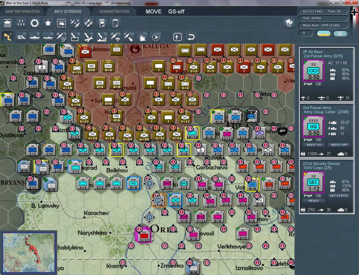The height and width of the screenshot is (275, 359).
Task: Select the F9 air transport paradrop mode
Action: point(115,37)
